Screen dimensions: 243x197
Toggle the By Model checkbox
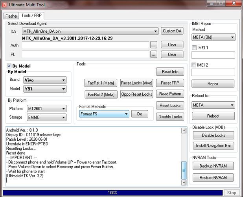click(9, 66)
